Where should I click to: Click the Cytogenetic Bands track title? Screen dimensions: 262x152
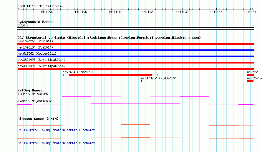35,22
